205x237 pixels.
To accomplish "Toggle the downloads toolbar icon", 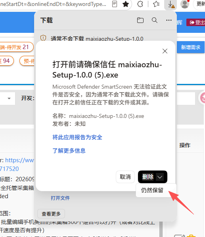I will coord(171,4).
